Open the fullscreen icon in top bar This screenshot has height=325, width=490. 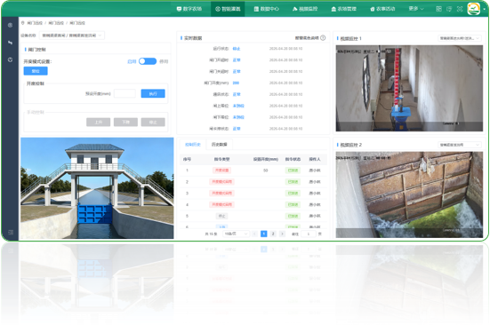coord(460,9)
